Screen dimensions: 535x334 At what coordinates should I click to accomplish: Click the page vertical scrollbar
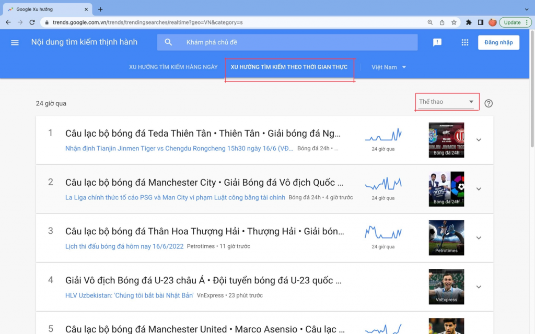[532, 89]
